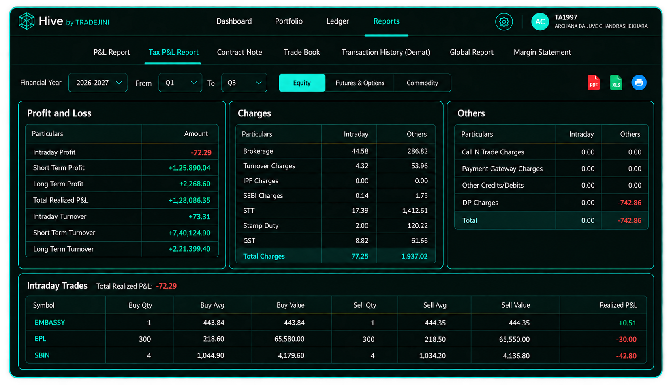Export report as XLS file
The width and height of the screenshot is (671, 385).
click(x=616, y=83)
